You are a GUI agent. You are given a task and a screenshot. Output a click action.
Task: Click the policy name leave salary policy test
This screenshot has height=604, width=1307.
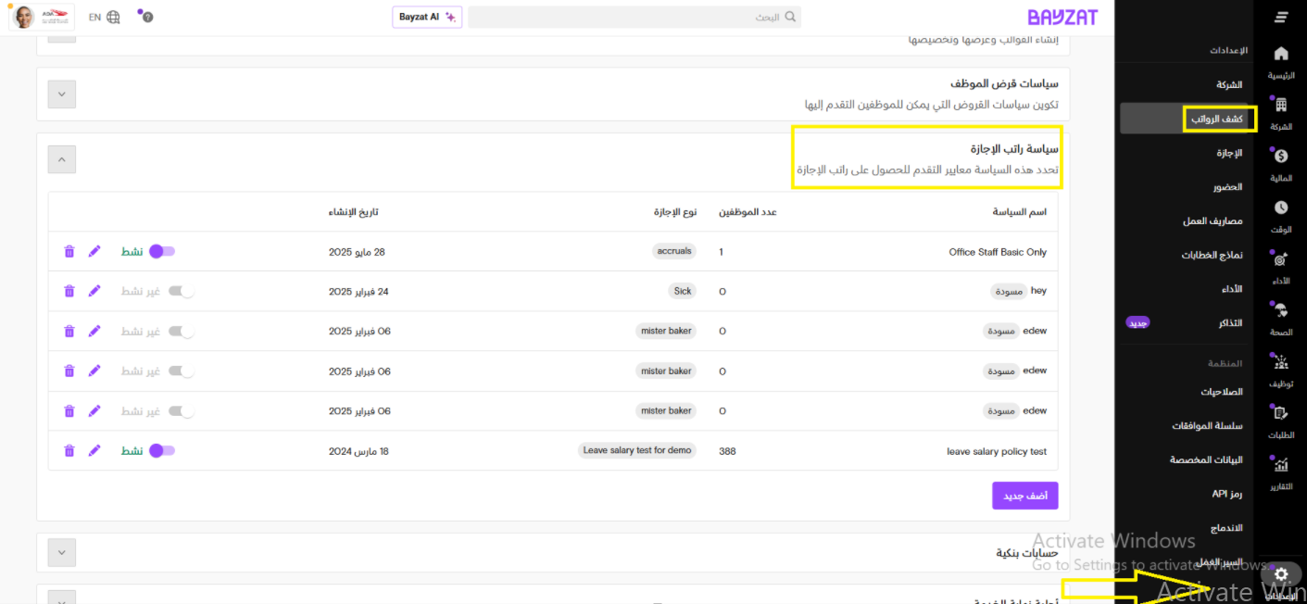coord(997,452)
